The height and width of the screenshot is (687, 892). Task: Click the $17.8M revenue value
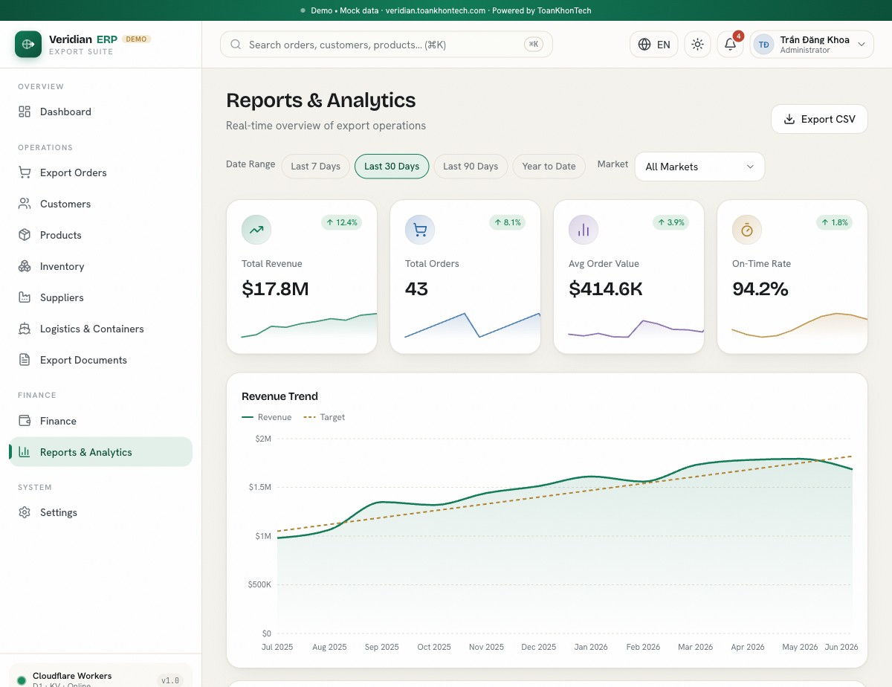point(275,288)
